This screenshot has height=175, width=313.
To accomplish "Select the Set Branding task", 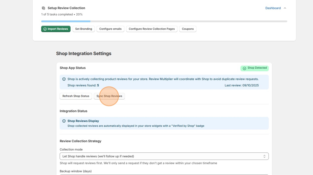I will [x=84, y=29].
